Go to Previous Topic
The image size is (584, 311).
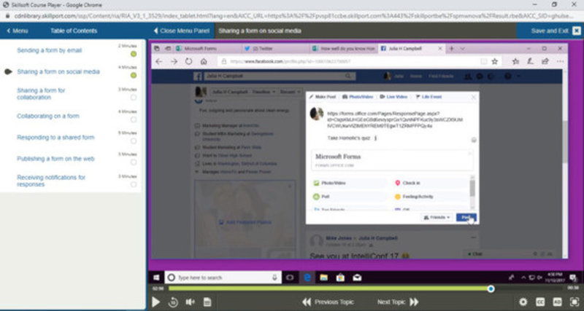click(328, 302)
